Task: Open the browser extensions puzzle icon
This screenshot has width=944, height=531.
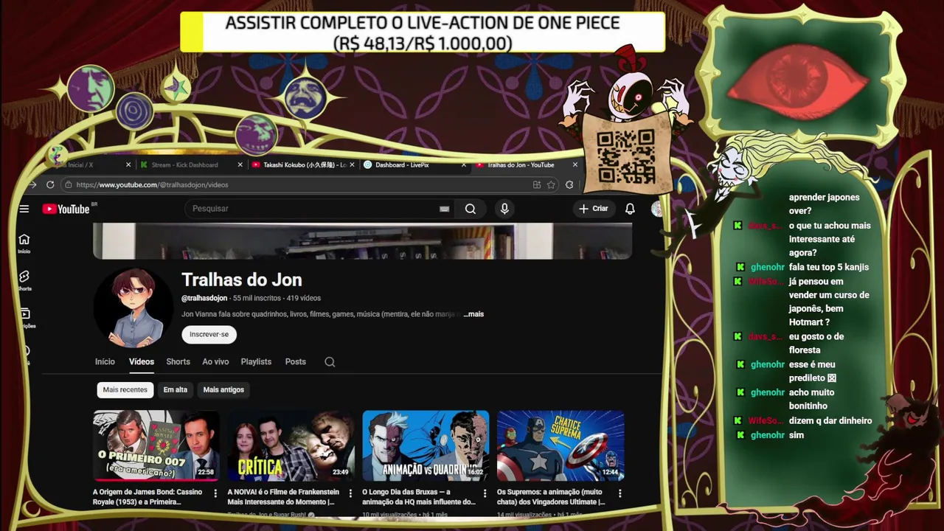Action: coord(569,185)
